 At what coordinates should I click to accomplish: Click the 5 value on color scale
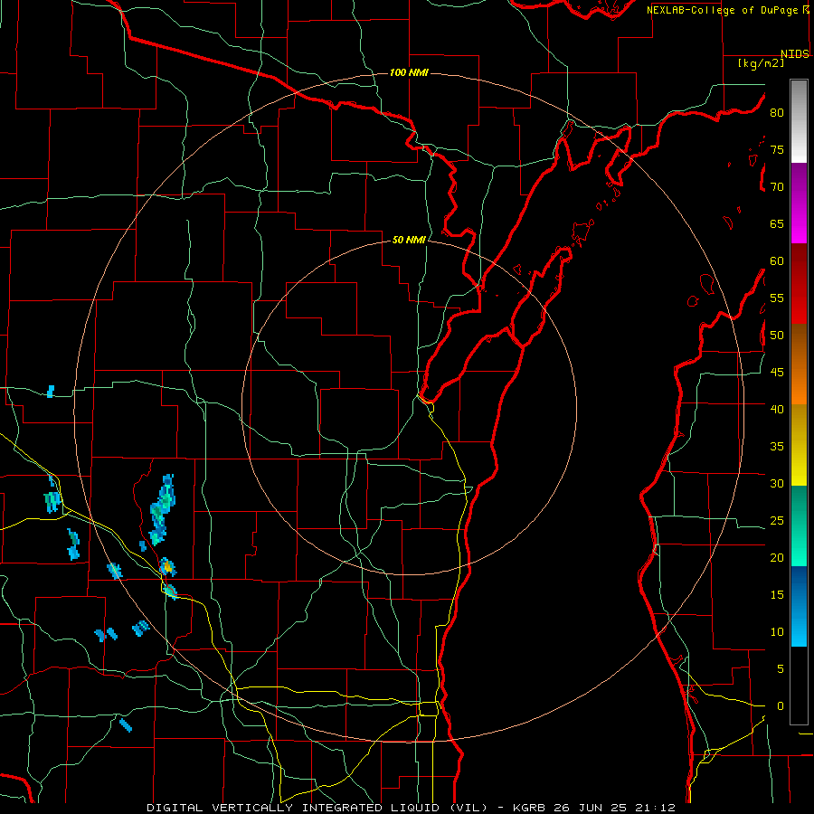click(x=781, y=669)
